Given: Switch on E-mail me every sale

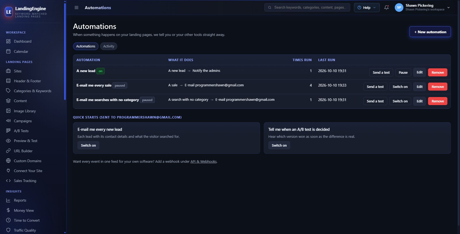Looking at the screenshot, I should (x=400, y=87).
